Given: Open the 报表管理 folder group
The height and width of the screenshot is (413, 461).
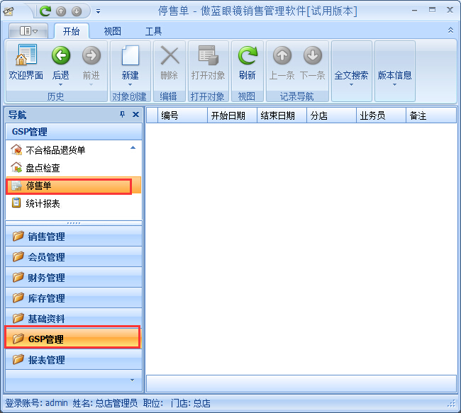Looking at the screenshot, I should tap(74, 360).
